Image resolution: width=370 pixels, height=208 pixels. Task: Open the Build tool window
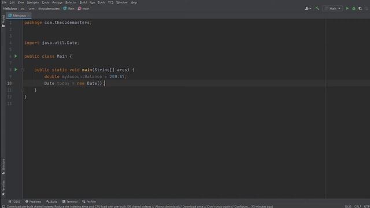[x=52, y=202]
